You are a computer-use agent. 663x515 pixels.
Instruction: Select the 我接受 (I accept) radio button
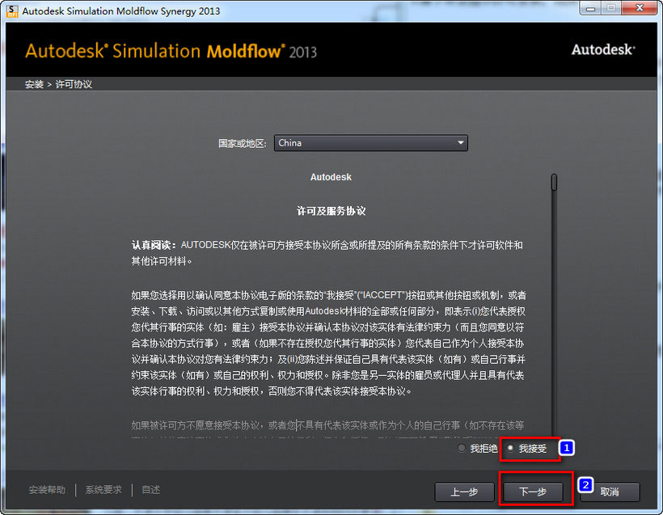[511, 448]
